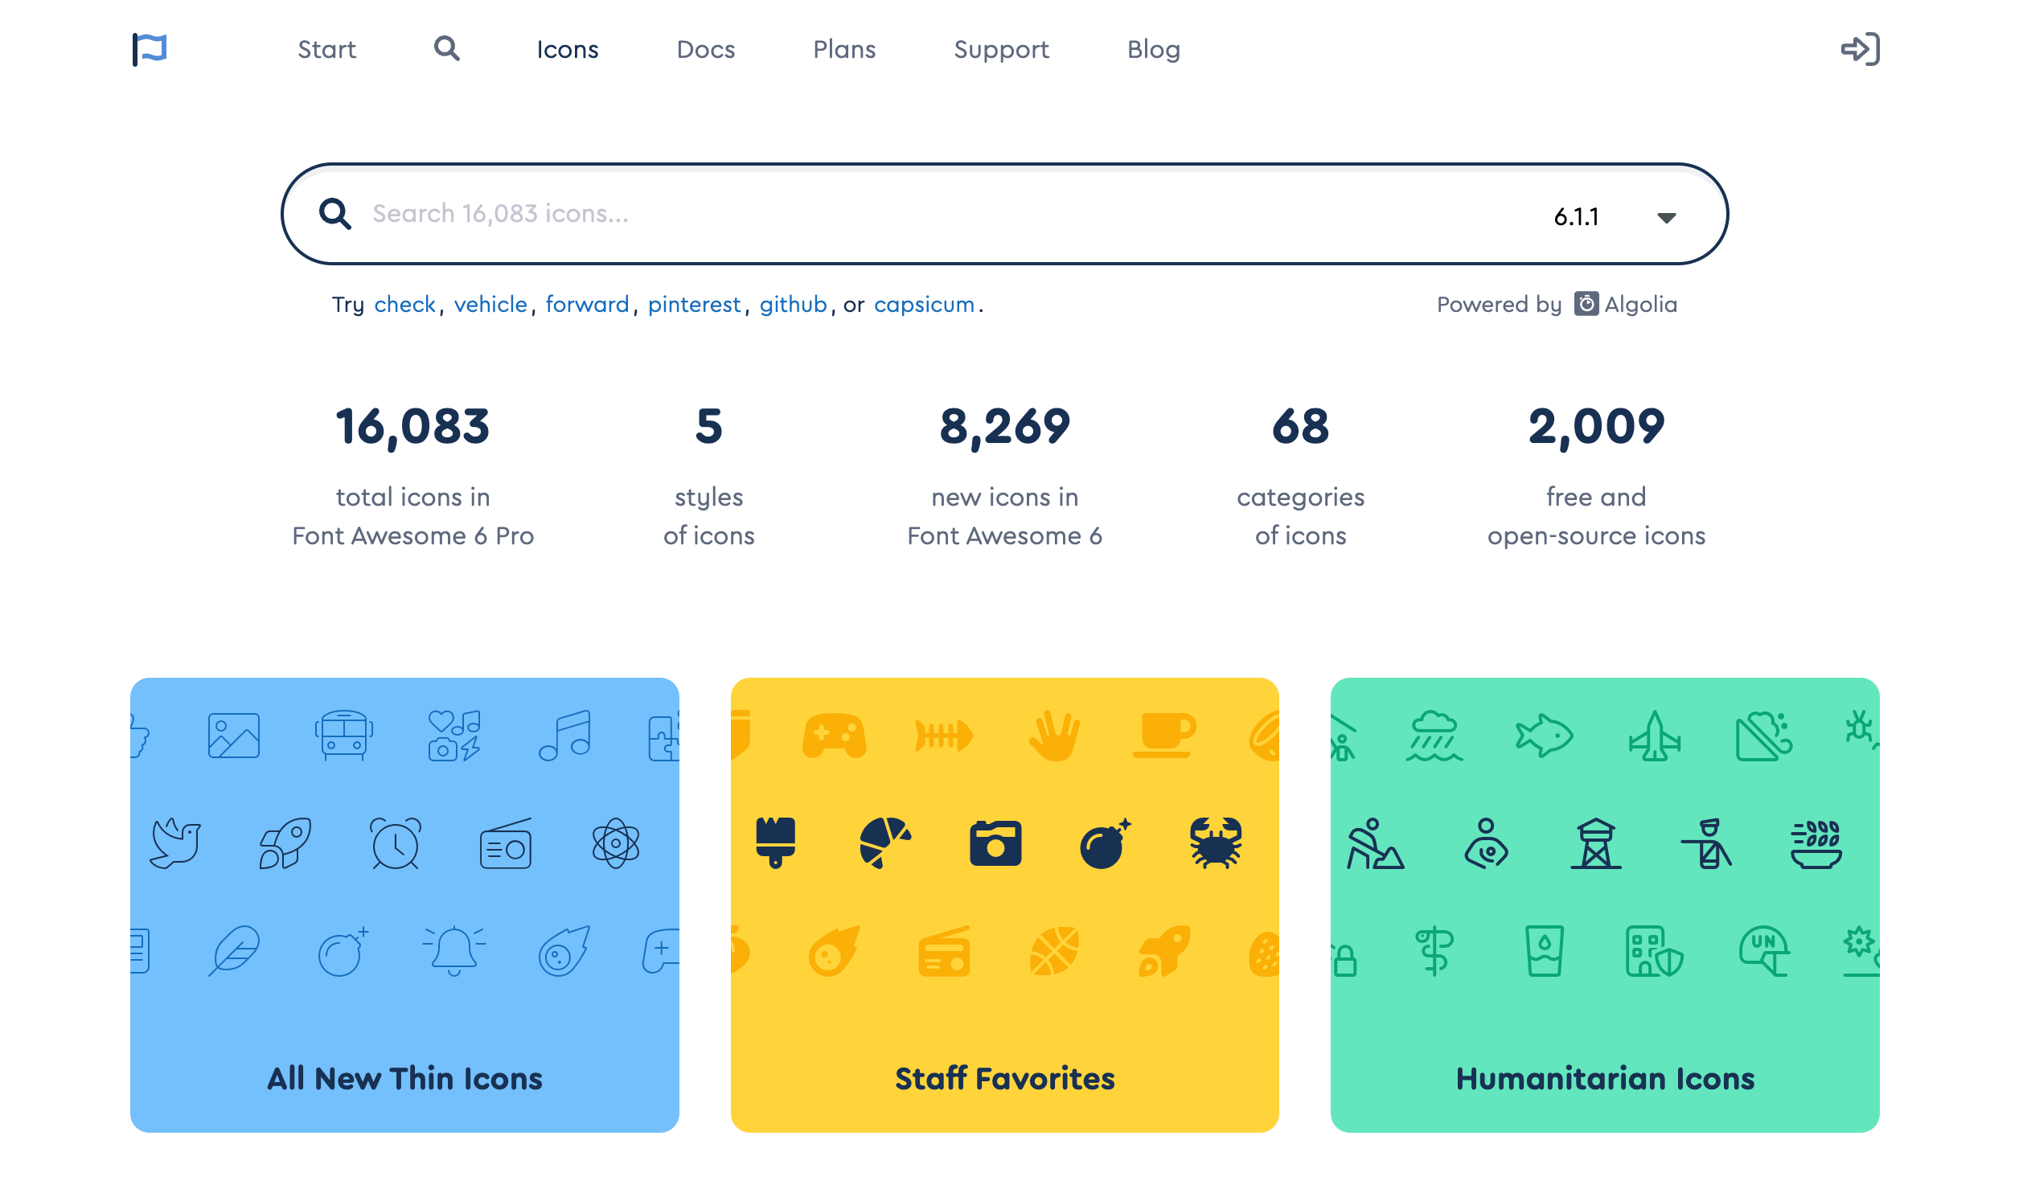Go to the Docs menu item

[705, 50]
